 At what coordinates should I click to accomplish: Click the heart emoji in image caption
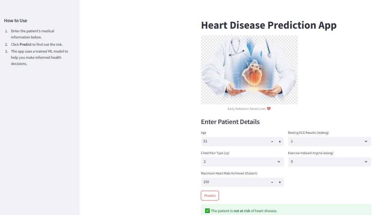[x=269, y=109]
